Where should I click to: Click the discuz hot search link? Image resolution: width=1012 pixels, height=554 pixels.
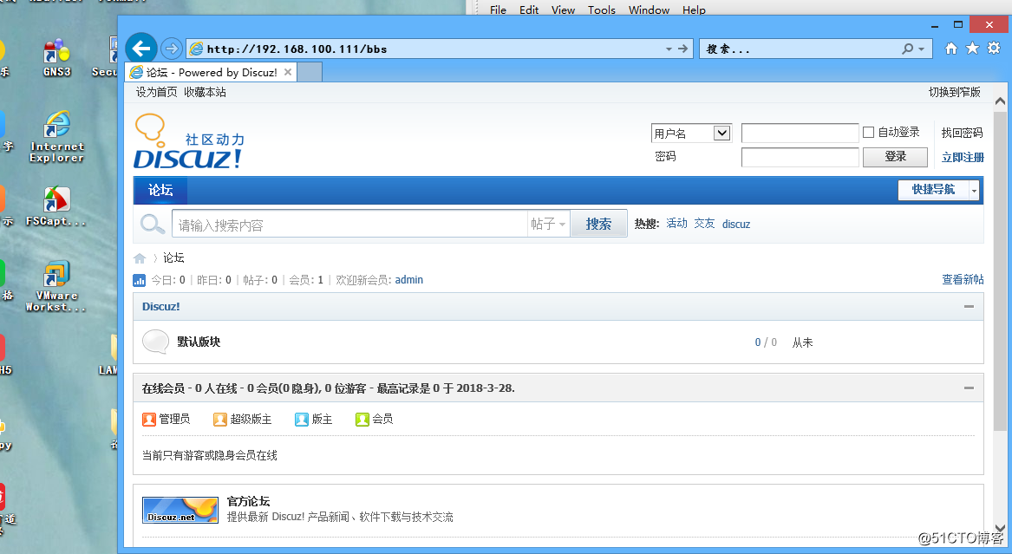point(736,224)
